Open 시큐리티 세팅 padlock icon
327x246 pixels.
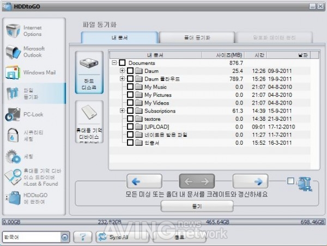click(x=13, y=136)
